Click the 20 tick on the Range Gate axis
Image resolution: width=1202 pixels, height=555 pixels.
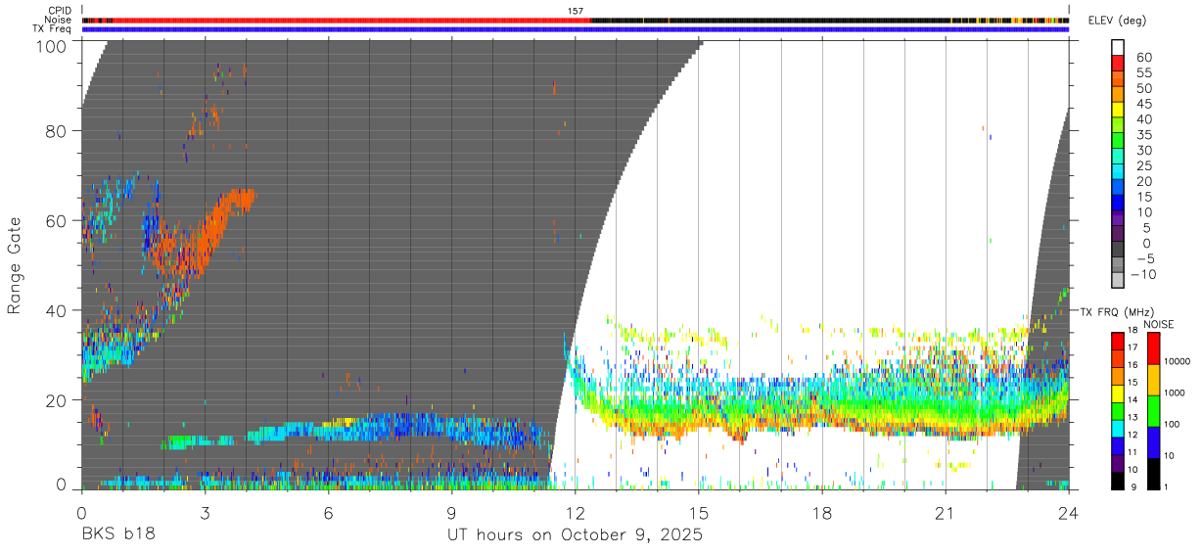pos(57,399)
